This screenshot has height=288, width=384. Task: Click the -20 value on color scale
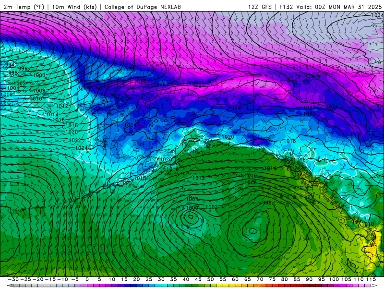(x=38, y=279)
